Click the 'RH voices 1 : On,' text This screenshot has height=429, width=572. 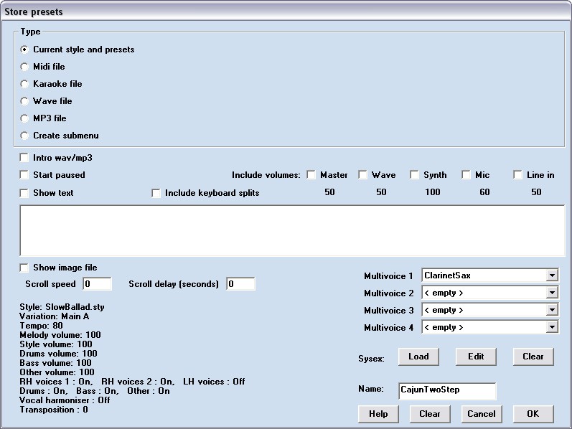[56, 382]
